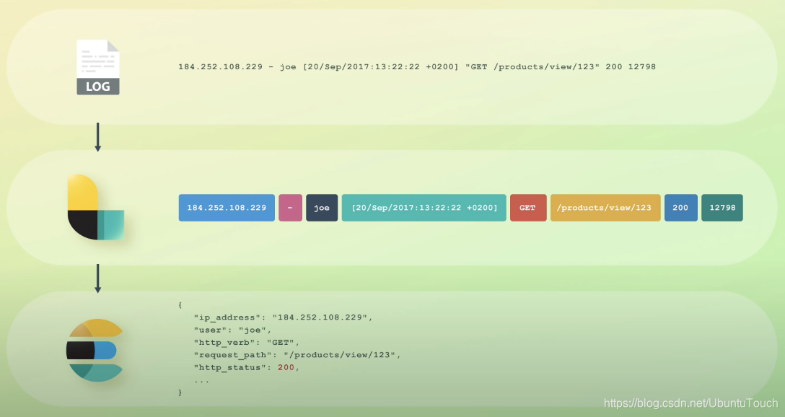Click the "http_status": 200 JSON line
Viewport: 785px width, 417px height.
[246, 367]
